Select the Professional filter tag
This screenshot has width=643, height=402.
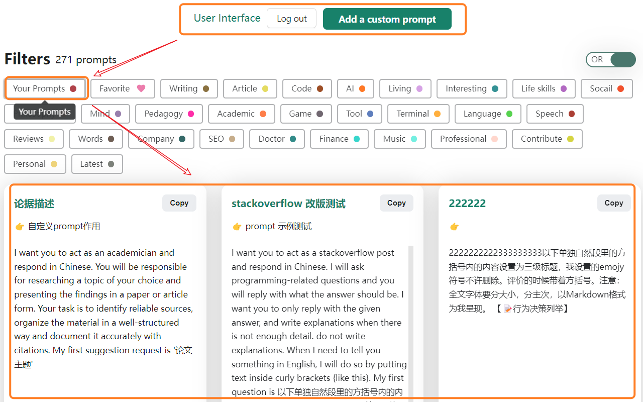(x=469, y=139)
